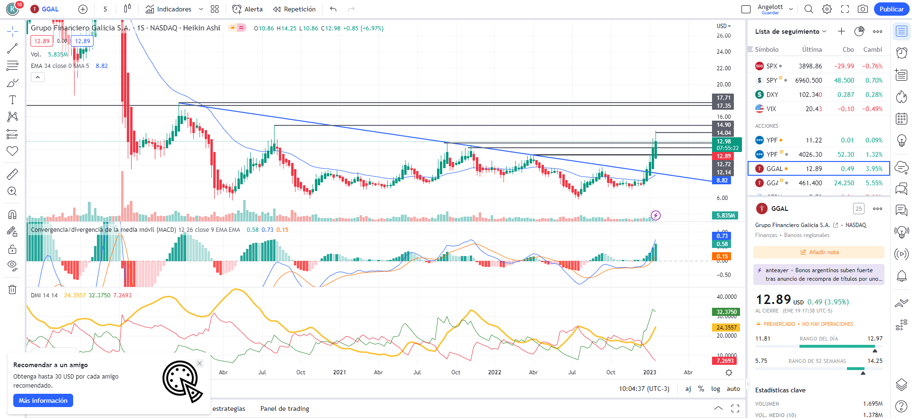Toggle the log scale option
Screen dimensions: 912x418
pos(715,389)
